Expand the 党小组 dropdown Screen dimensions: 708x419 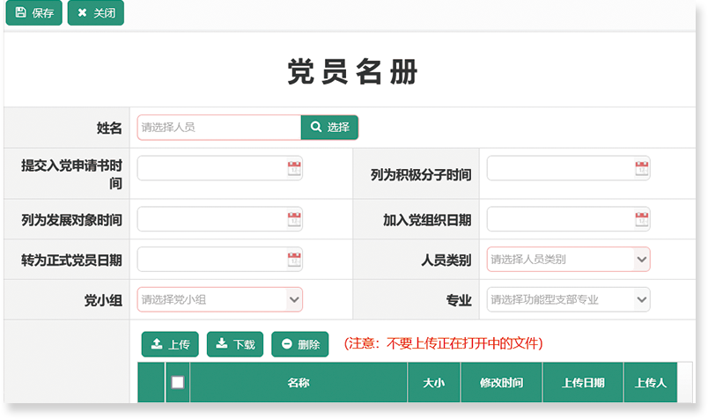(x=293, y=299)
